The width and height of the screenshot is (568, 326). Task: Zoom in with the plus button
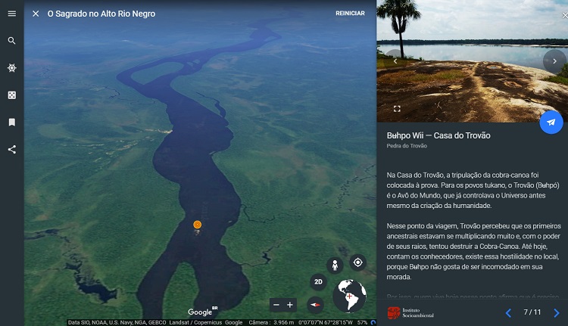290,305
